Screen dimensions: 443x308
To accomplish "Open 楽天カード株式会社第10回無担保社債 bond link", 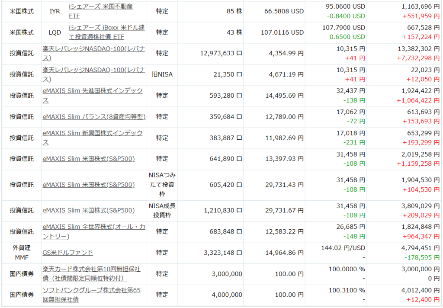I will pyautogui.click(x=92, y=274).
